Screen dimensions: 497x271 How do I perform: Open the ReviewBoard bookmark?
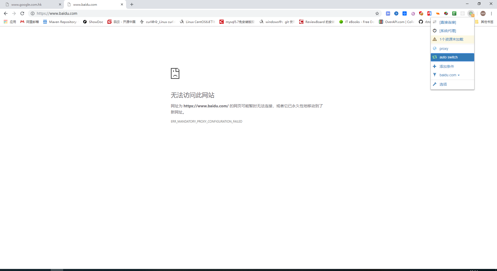pyautogui.click(x=317, y=22)
